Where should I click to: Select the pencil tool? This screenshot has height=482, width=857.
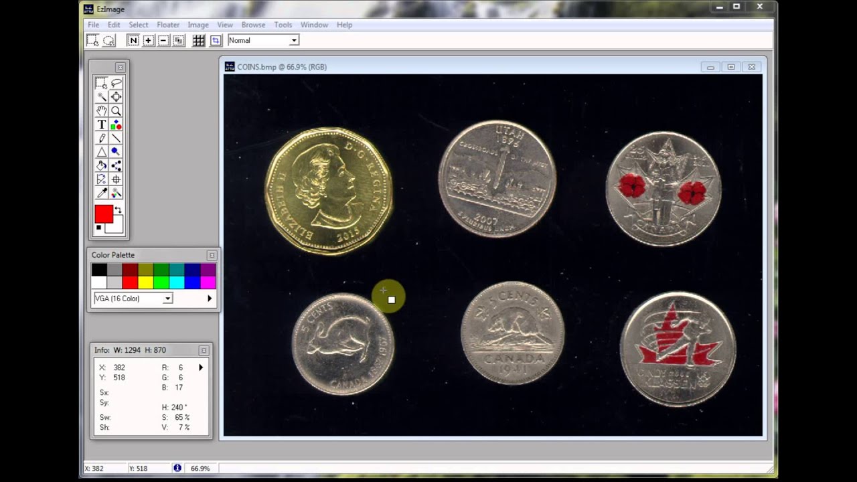(101, 138)
